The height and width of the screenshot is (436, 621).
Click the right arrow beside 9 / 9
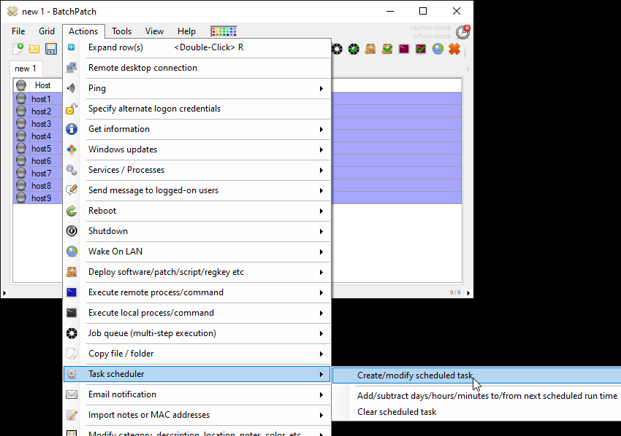[x=468, y=293]
